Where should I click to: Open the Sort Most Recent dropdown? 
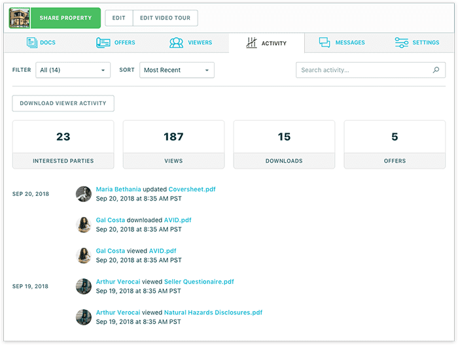[177, 70]
